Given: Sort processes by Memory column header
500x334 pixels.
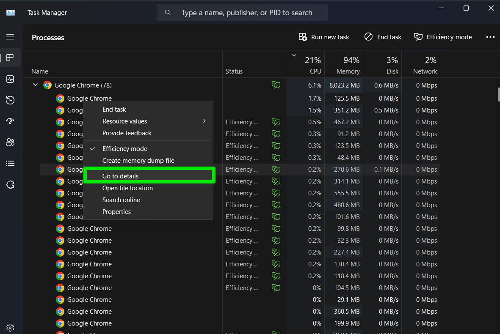Looking at the screenshot, I should tap(344, 66).
